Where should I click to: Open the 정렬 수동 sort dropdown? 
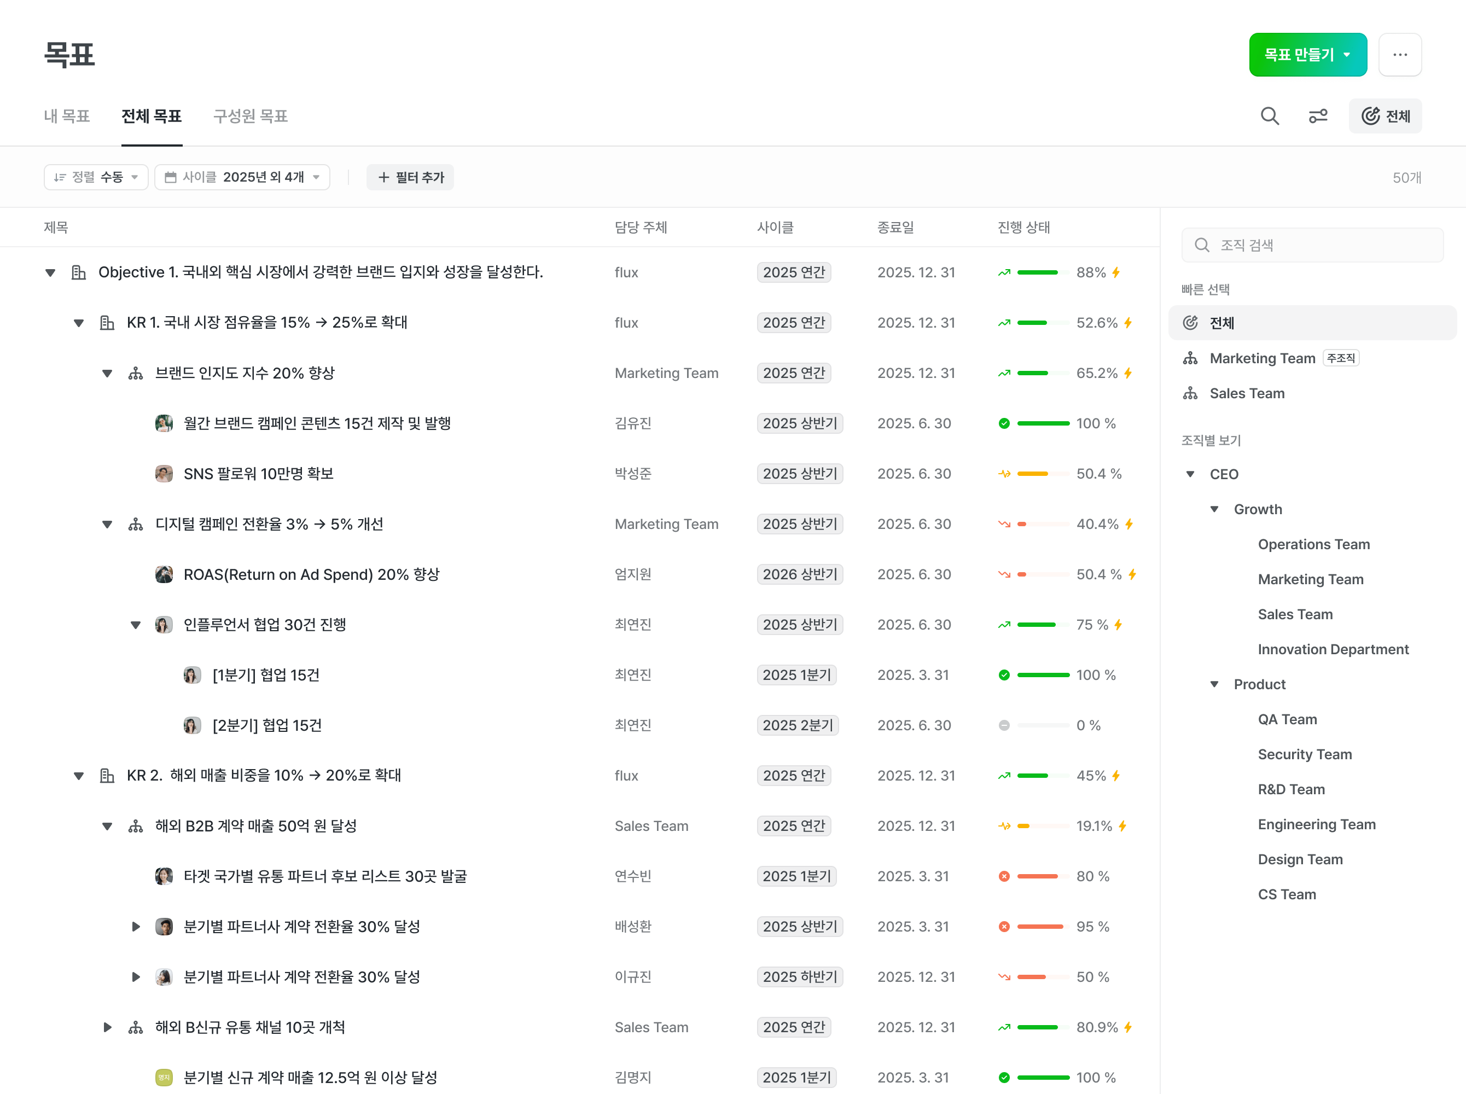coord(96,177)
